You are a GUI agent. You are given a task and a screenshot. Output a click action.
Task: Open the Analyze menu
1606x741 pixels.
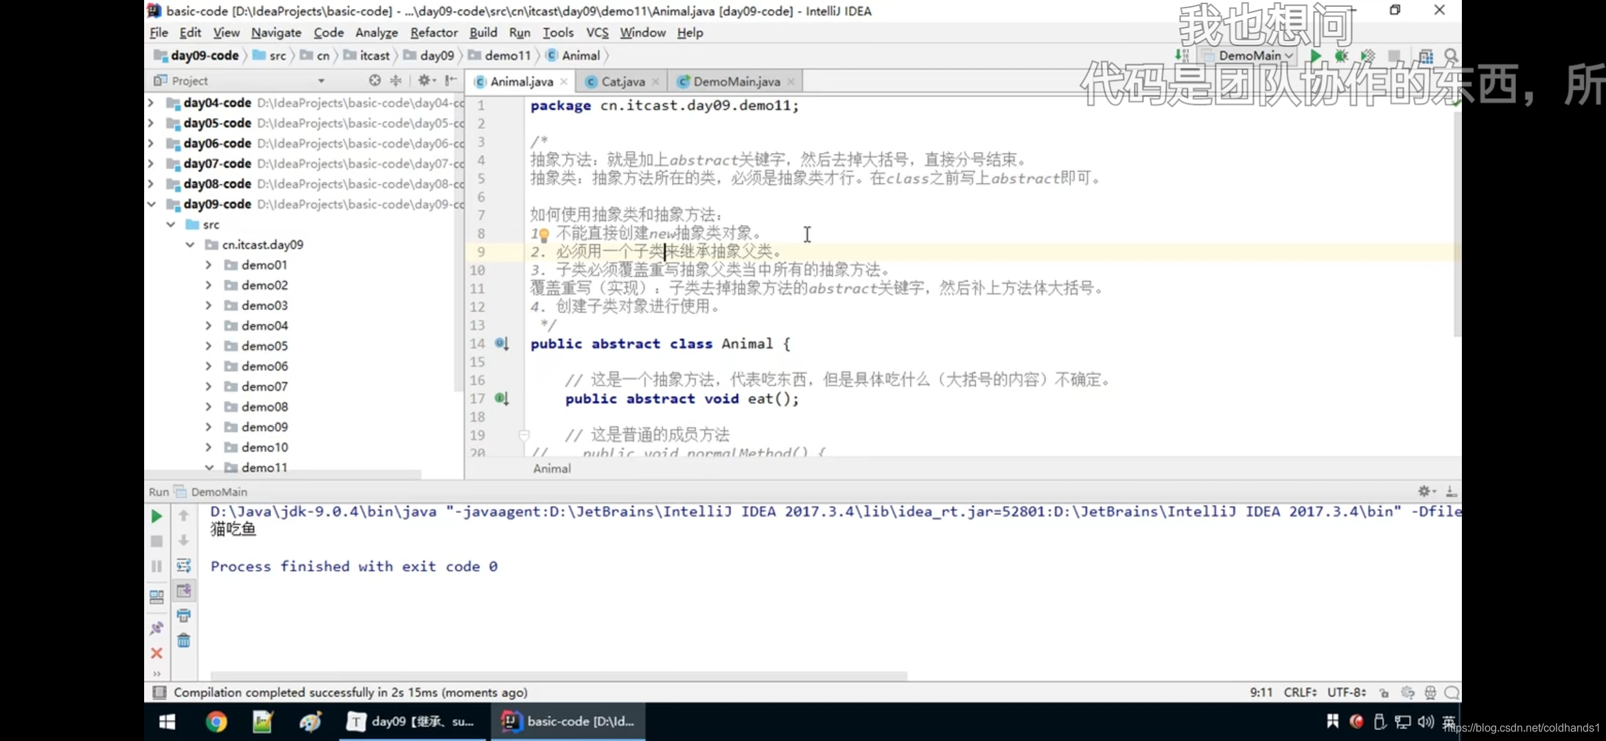click(x=376, y=32)
